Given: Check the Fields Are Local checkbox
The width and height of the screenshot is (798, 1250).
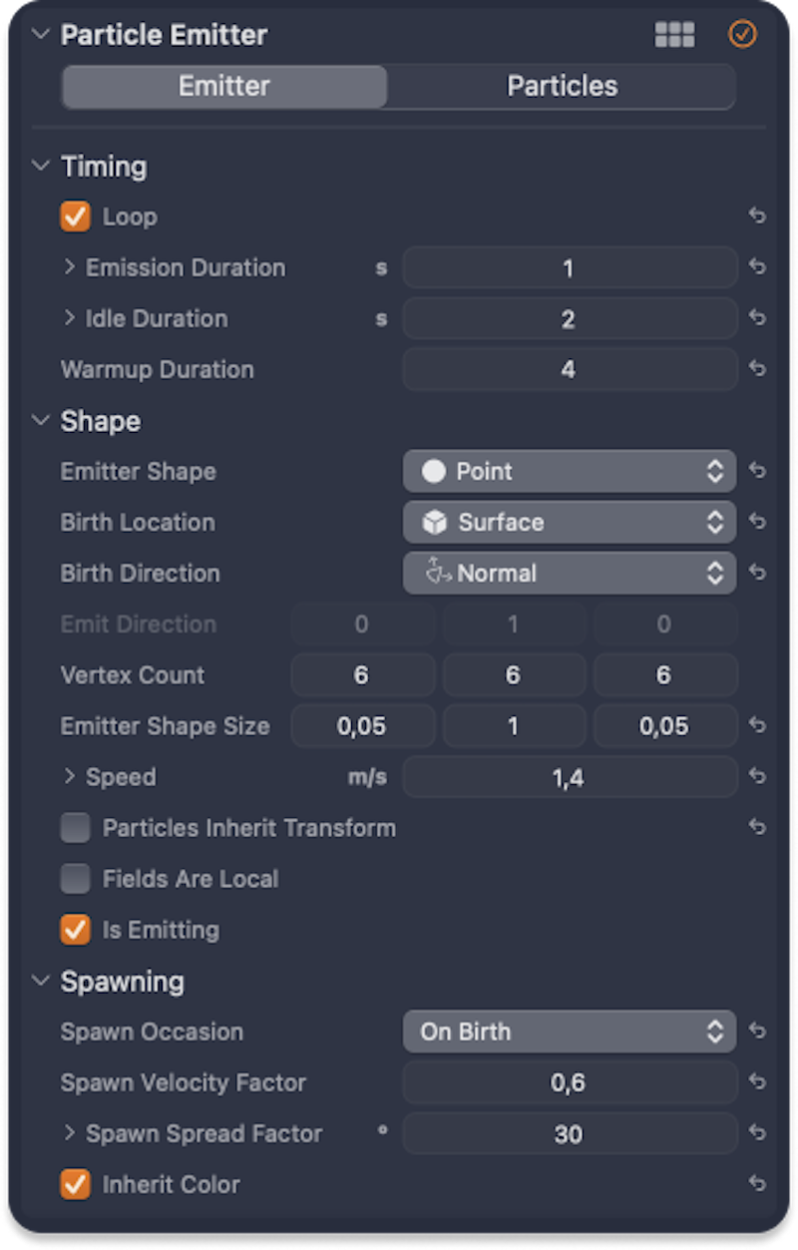Looking at the screenshot, I should [x=74, y=879].
